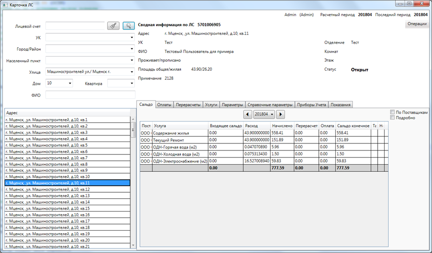Toggle the Подробно checkbox
432x253 pixels.
pyautogui.click(x=393, y=118)
